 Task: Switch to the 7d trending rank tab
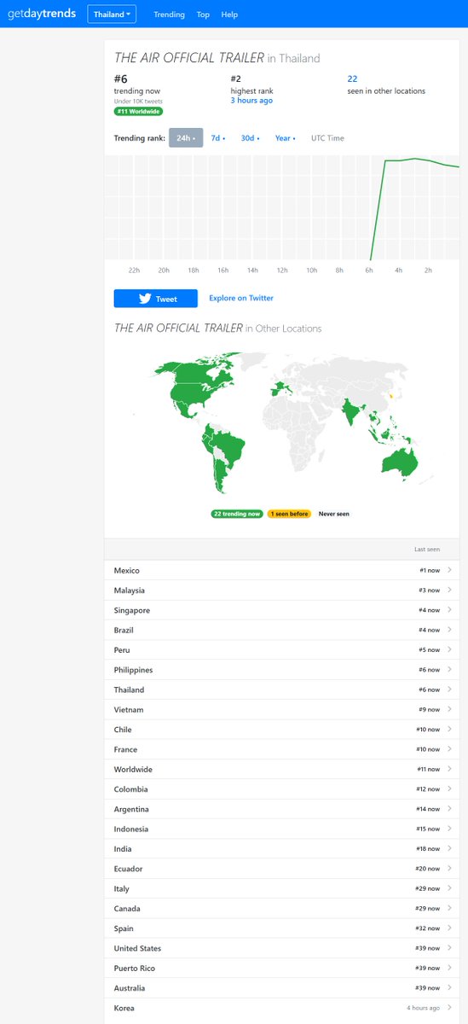(x=218, y=138)
